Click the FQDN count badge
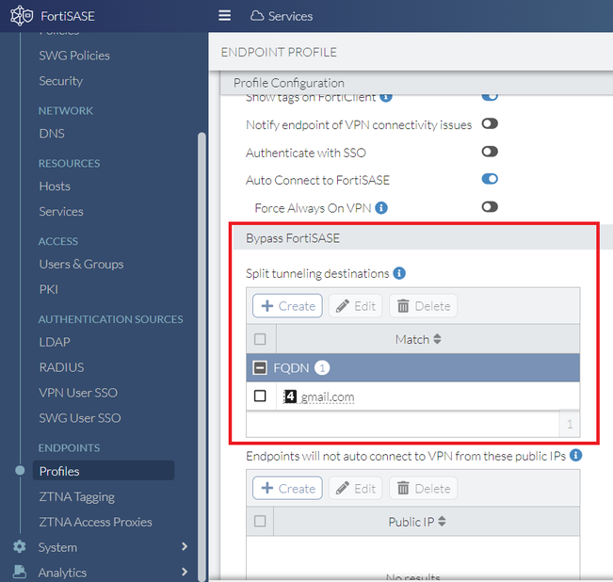Viewport: 613px width, 582px height. pyautogui.click(x=322, y=368)
